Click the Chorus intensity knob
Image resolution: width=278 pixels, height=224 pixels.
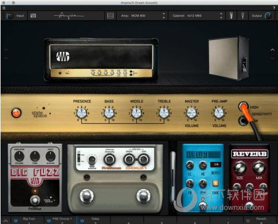[109, 160]
